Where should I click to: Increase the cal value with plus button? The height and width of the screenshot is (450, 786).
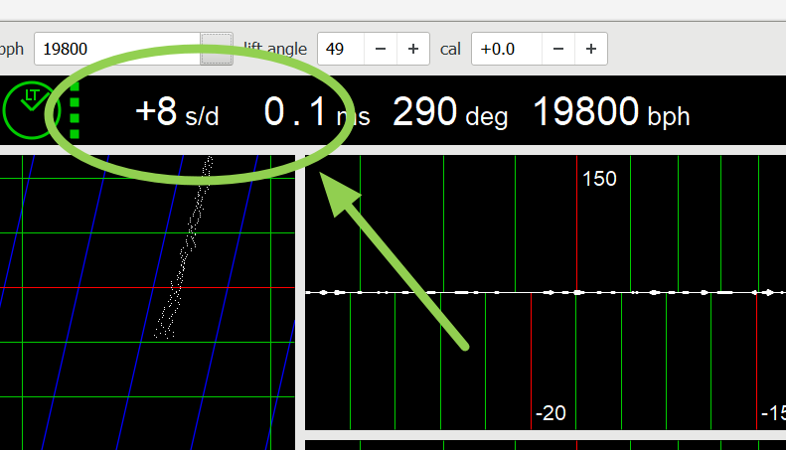pos(590,48)
